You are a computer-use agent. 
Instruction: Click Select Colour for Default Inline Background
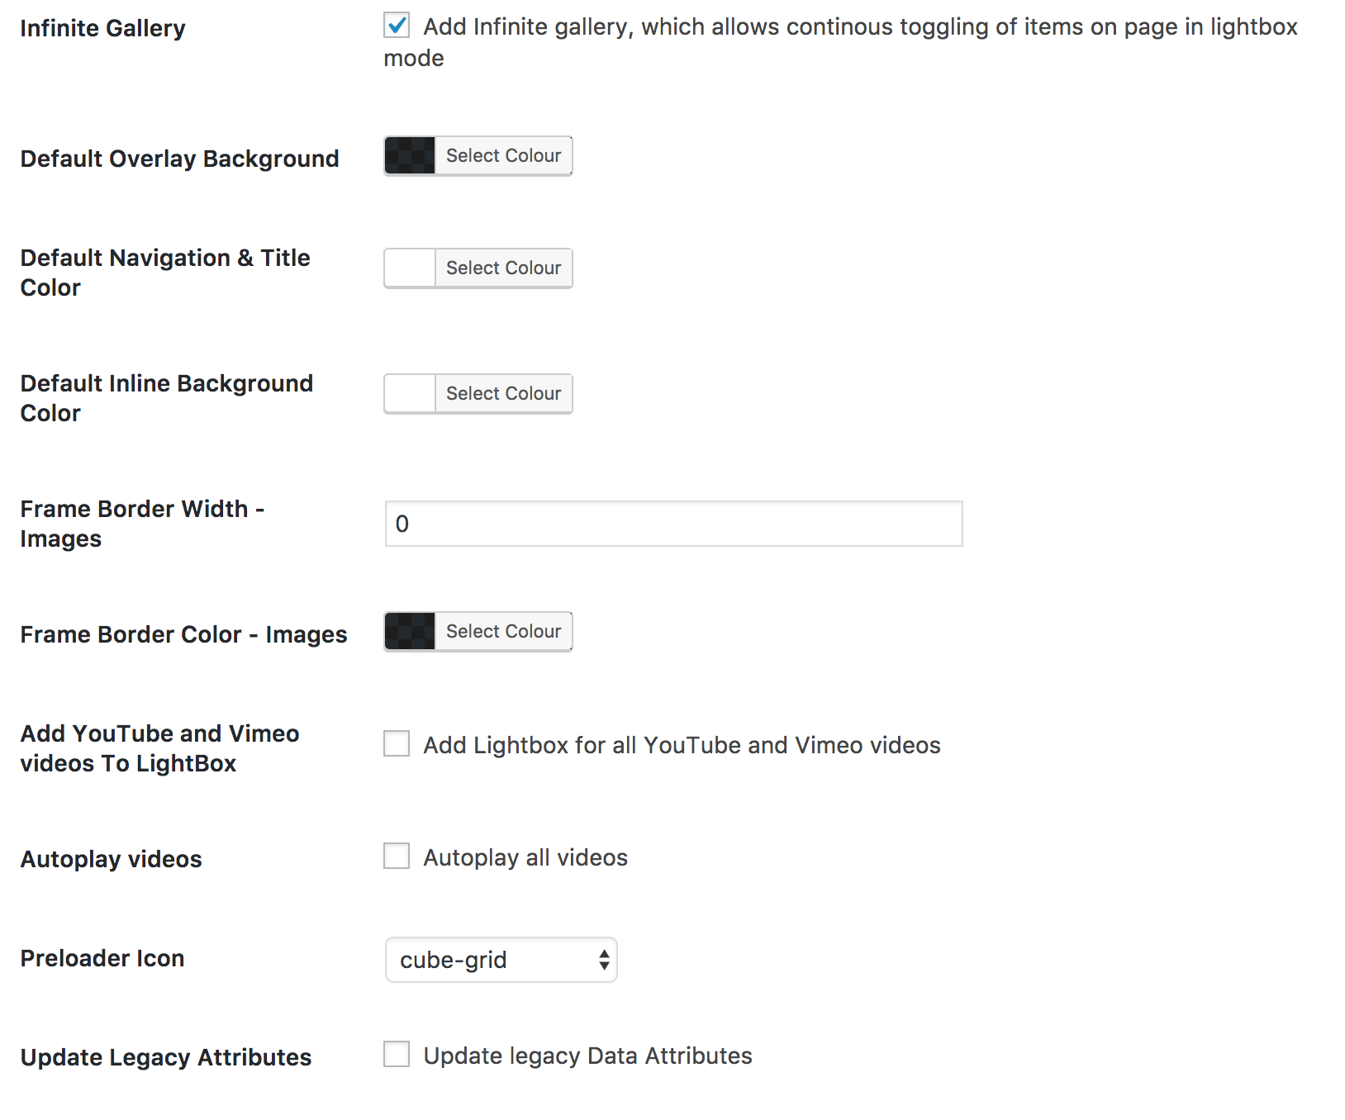coord(503,394)
